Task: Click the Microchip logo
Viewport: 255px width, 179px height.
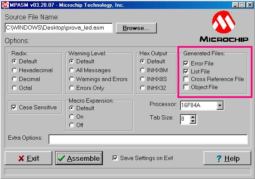Action: click(x=224, y=26)
